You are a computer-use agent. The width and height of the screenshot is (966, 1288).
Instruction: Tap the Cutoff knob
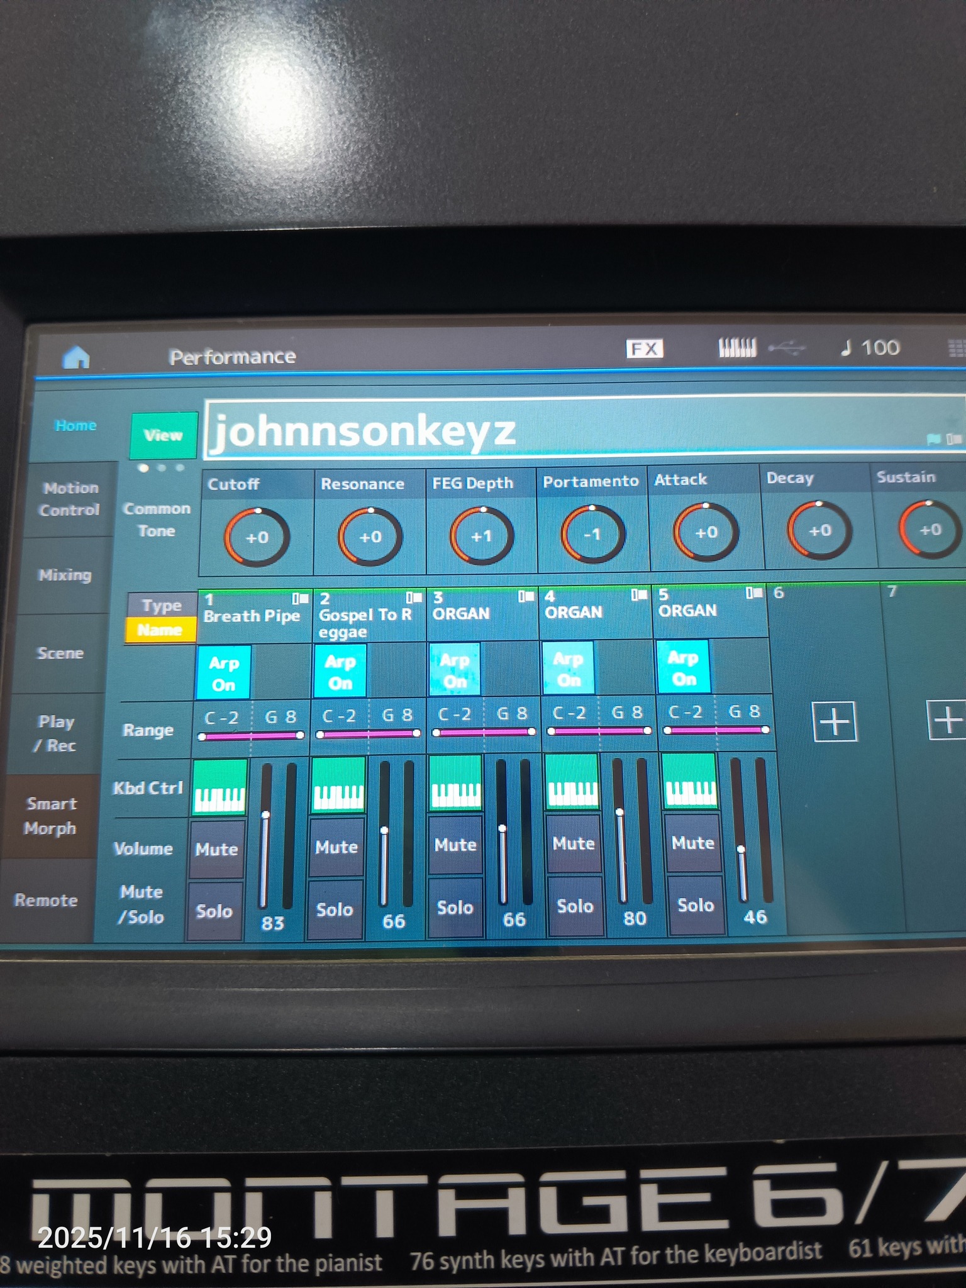point(257,537)
